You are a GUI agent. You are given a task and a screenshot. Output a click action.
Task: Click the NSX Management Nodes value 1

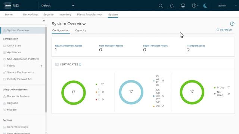[x=56, y=50]
